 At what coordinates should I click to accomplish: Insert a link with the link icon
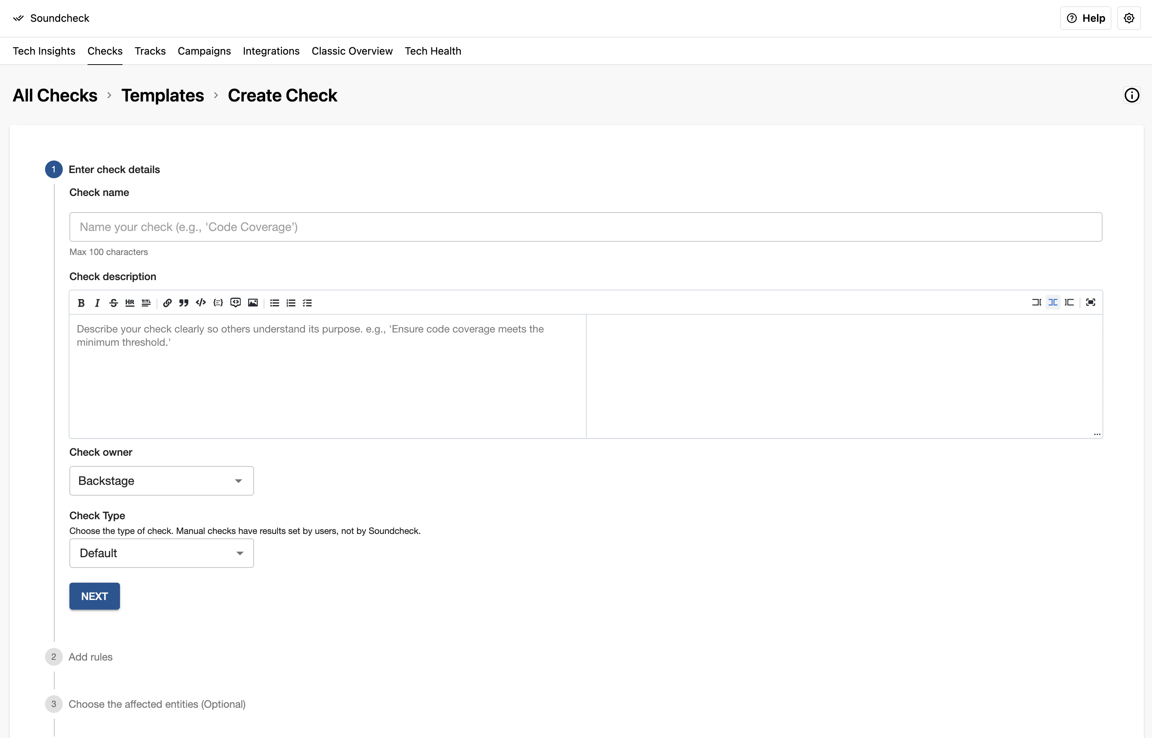point(167,303)
